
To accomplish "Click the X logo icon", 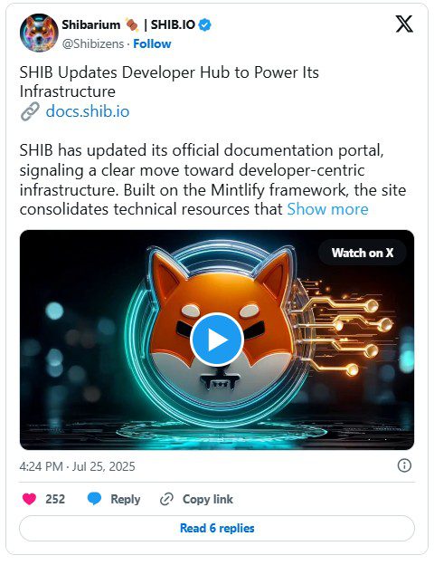I will pyautogui.click(x=404, y=24).
